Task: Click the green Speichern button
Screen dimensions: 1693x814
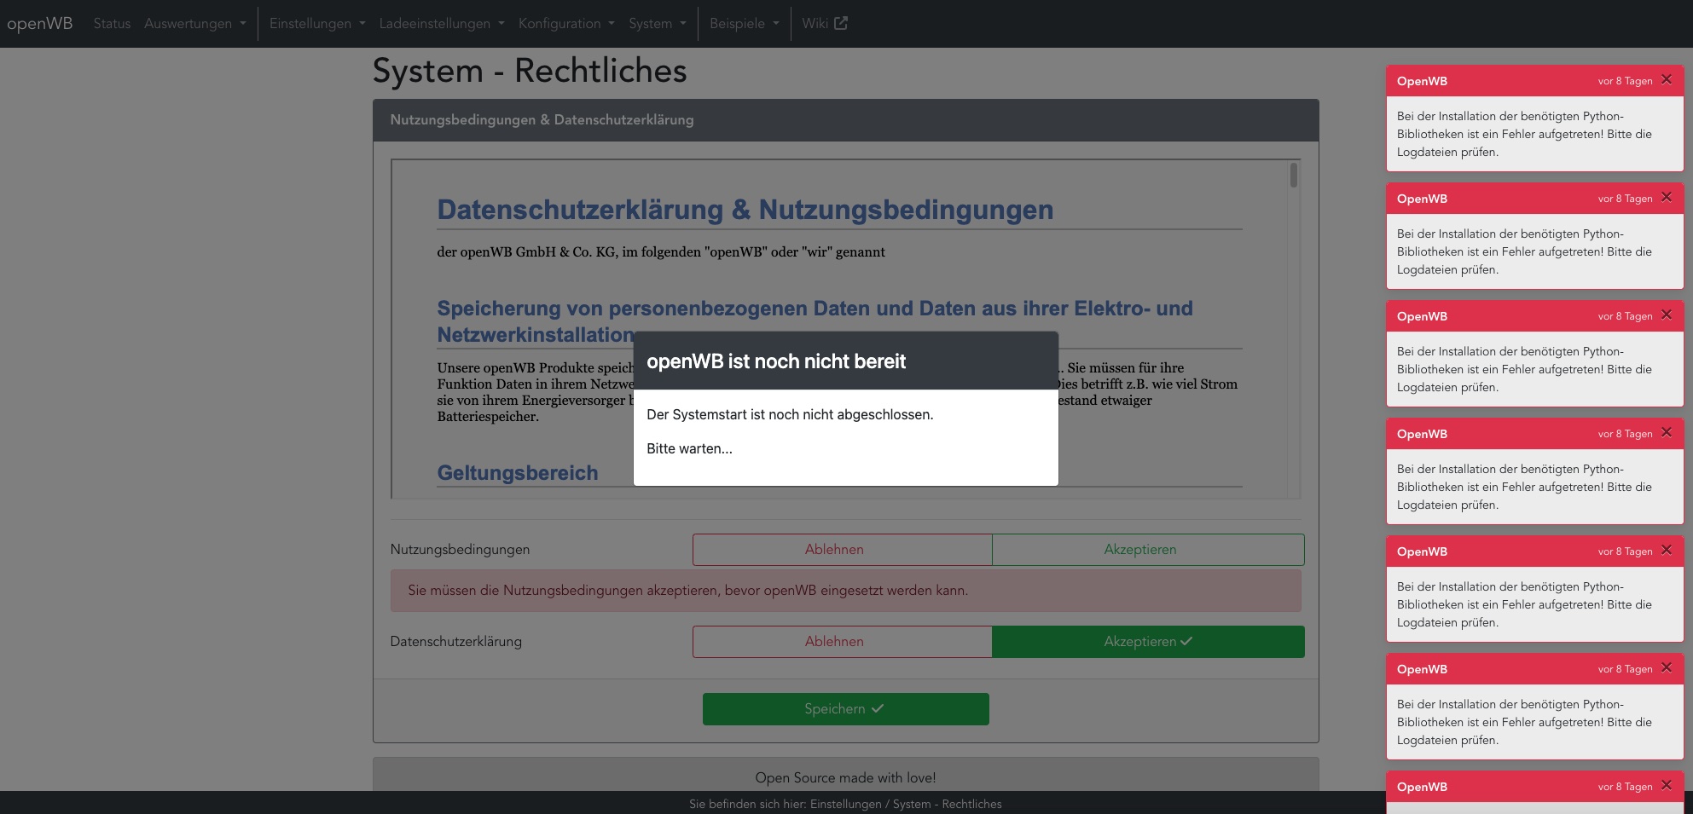Action: coord(845,709)
